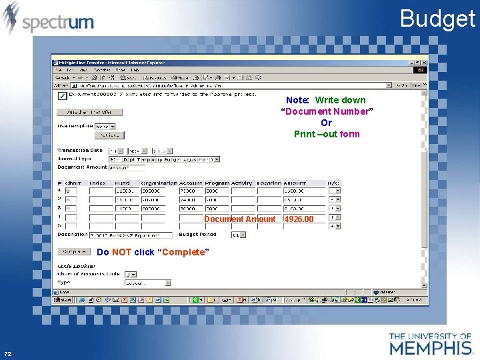Open the Transaction Date day dropdown
This screenshot has width=480, height=360.
(x=116, y=151)
